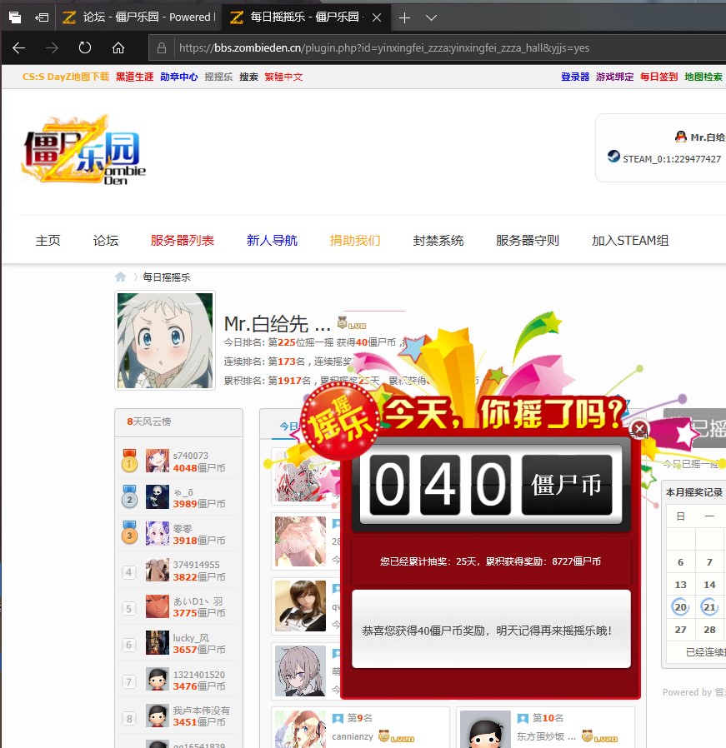Click the browser back arrow icon
726x748 pixels.
coord(18,48)
